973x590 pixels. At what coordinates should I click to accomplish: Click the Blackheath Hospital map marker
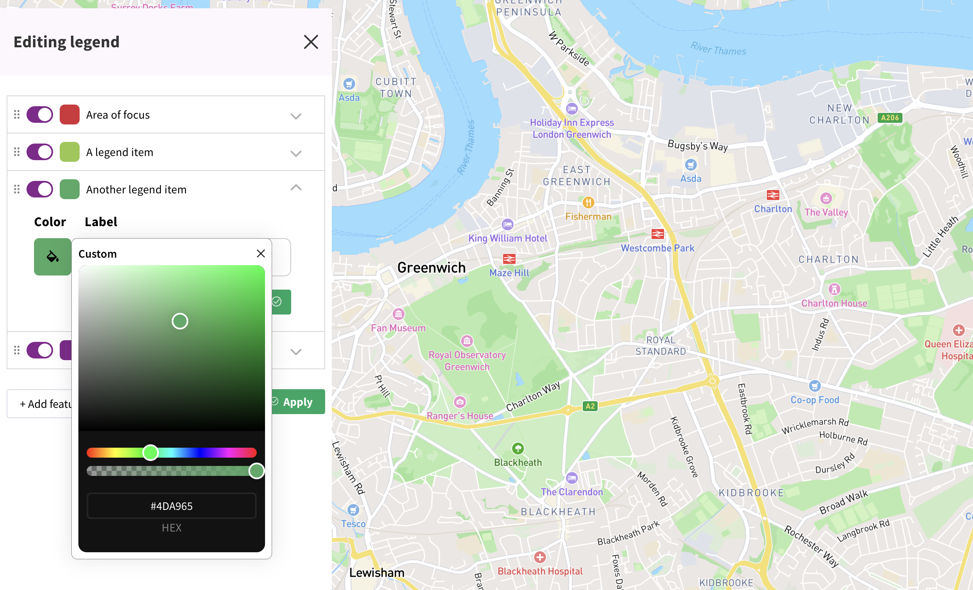tap(540, 557)
